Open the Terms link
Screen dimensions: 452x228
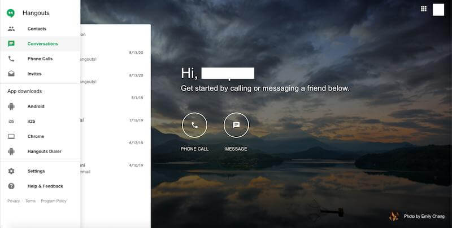point(31,201)
